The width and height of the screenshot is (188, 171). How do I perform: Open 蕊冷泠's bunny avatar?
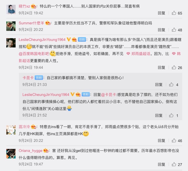tap(11, 130)
